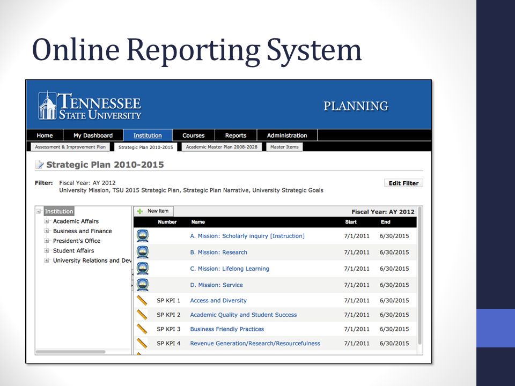This screenshot has width=515, height=386.
Task: Collapse the Institution tree root
Action: tap(39, 211)
